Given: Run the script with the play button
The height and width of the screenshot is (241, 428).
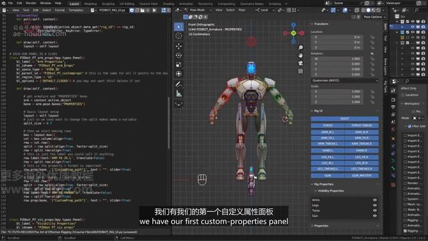Looking at the screenshot, I should 154,10.
